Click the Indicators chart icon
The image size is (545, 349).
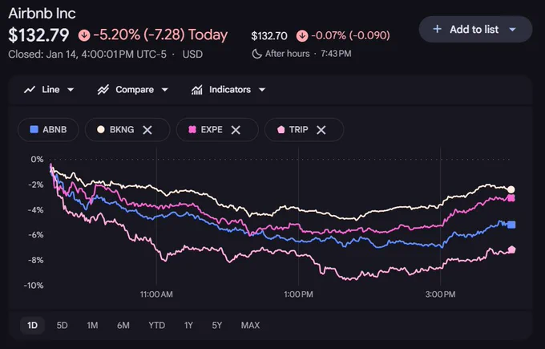196,90
